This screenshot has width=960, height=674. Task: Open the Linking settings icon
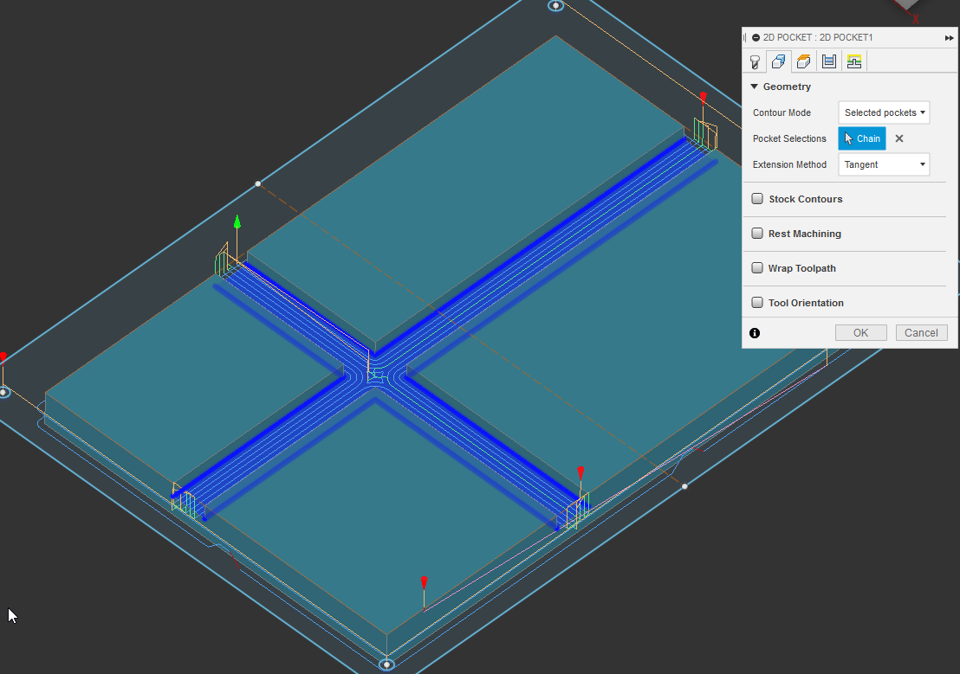853,61
